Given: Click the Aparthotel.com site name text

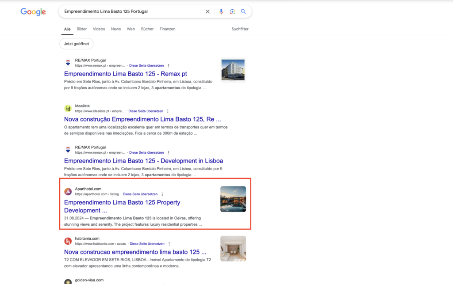Looking at the screenshot, I should click(88, 189).
